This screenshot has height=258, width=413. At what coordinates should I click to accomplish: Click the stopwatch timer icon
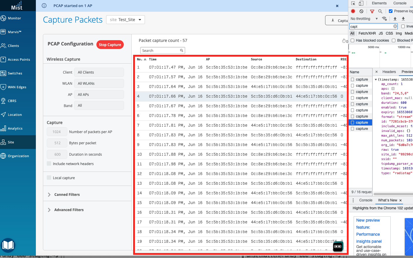click(x=344, y=41)
